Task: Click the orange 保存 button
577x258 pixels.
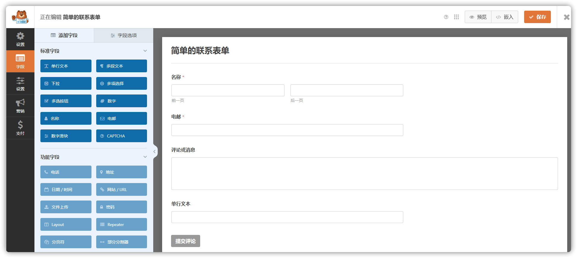Action: coord(537,17)
